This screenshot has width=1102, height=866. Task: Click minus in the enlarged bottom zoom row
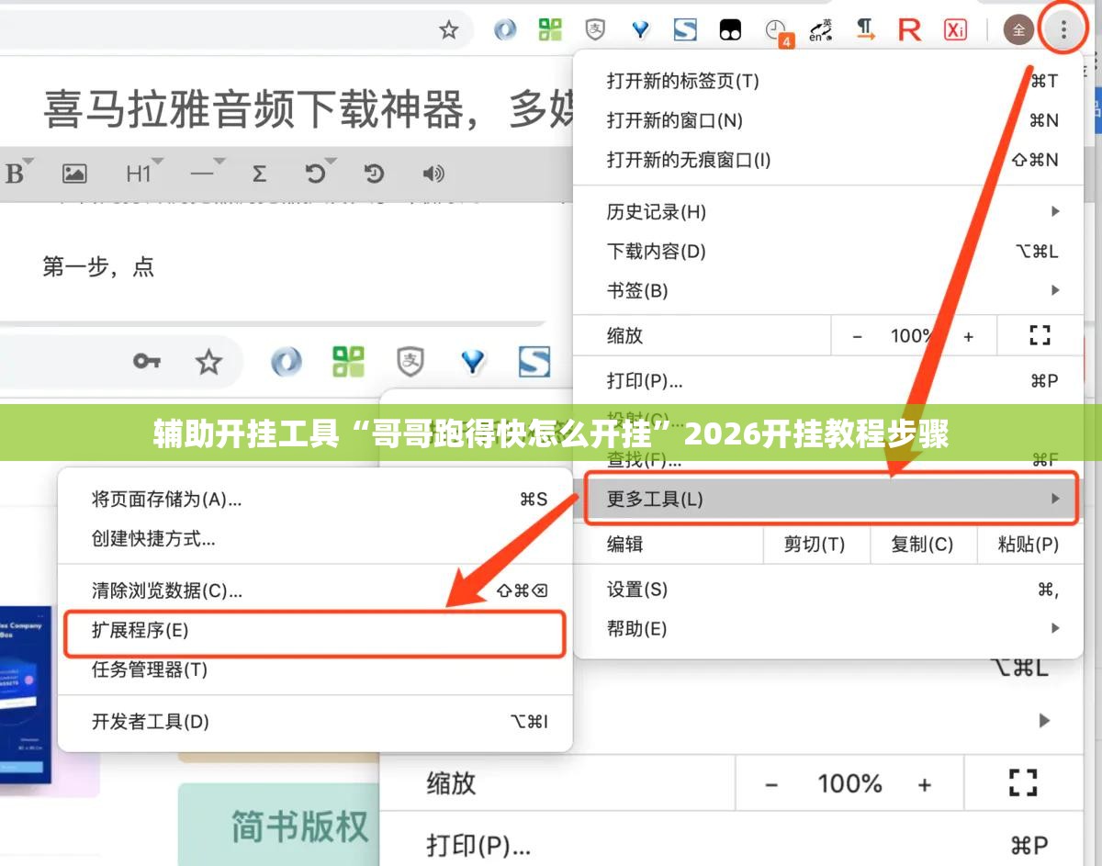coord(771,784)
